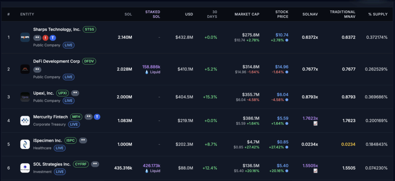395x181 pixels.
Task: Click the blue dot beside -1.64% stock price
Action: pyautogui.click(x=287, y=72)
